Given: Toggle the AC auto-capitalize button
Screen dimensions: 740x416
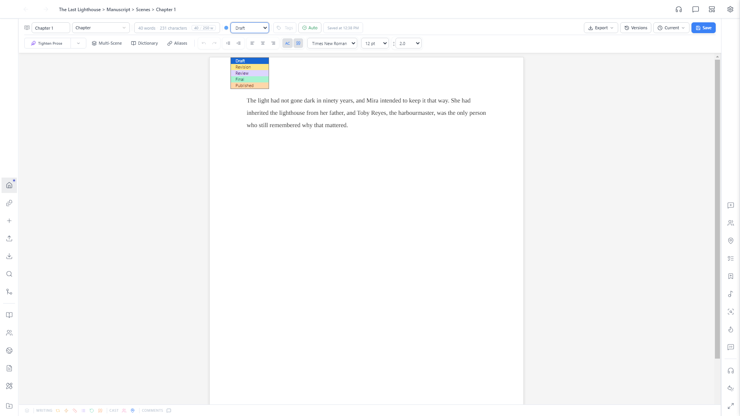Looking at the screenshot, I should click(x=288, y=43).
